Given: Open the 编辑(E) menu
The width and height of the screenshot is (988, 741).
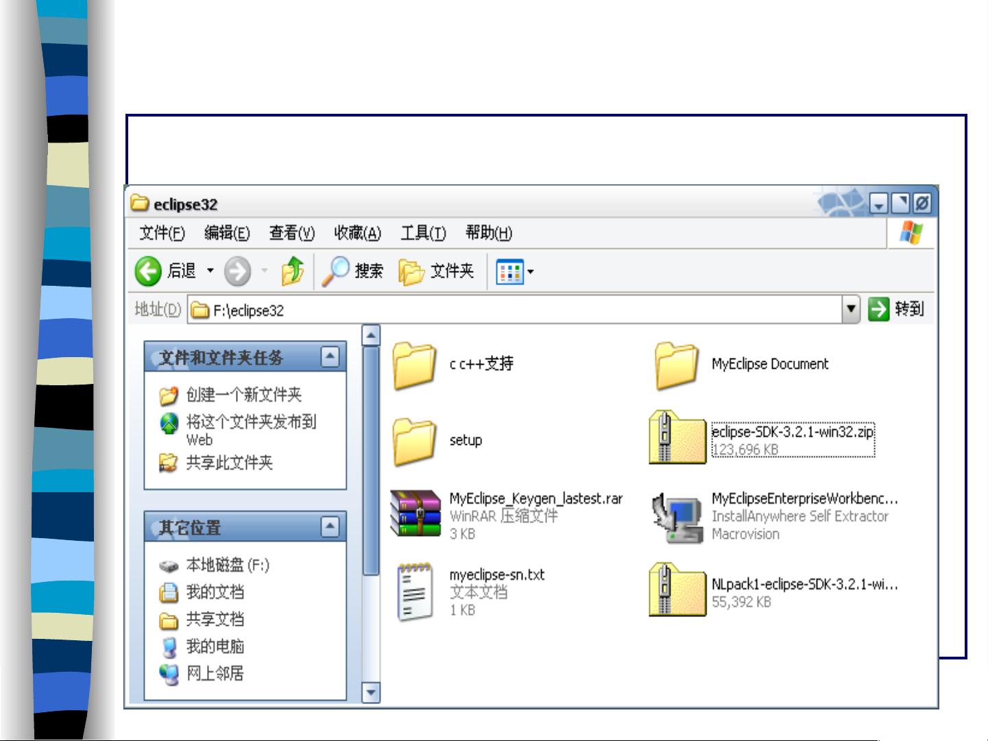Looking at the screenshot, I should [x=227, y=234].
